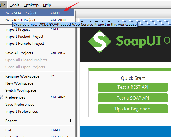This screenshot has width=171, height=137.
Task: Click the Preferences wrench icon
Action: point(1,97)
